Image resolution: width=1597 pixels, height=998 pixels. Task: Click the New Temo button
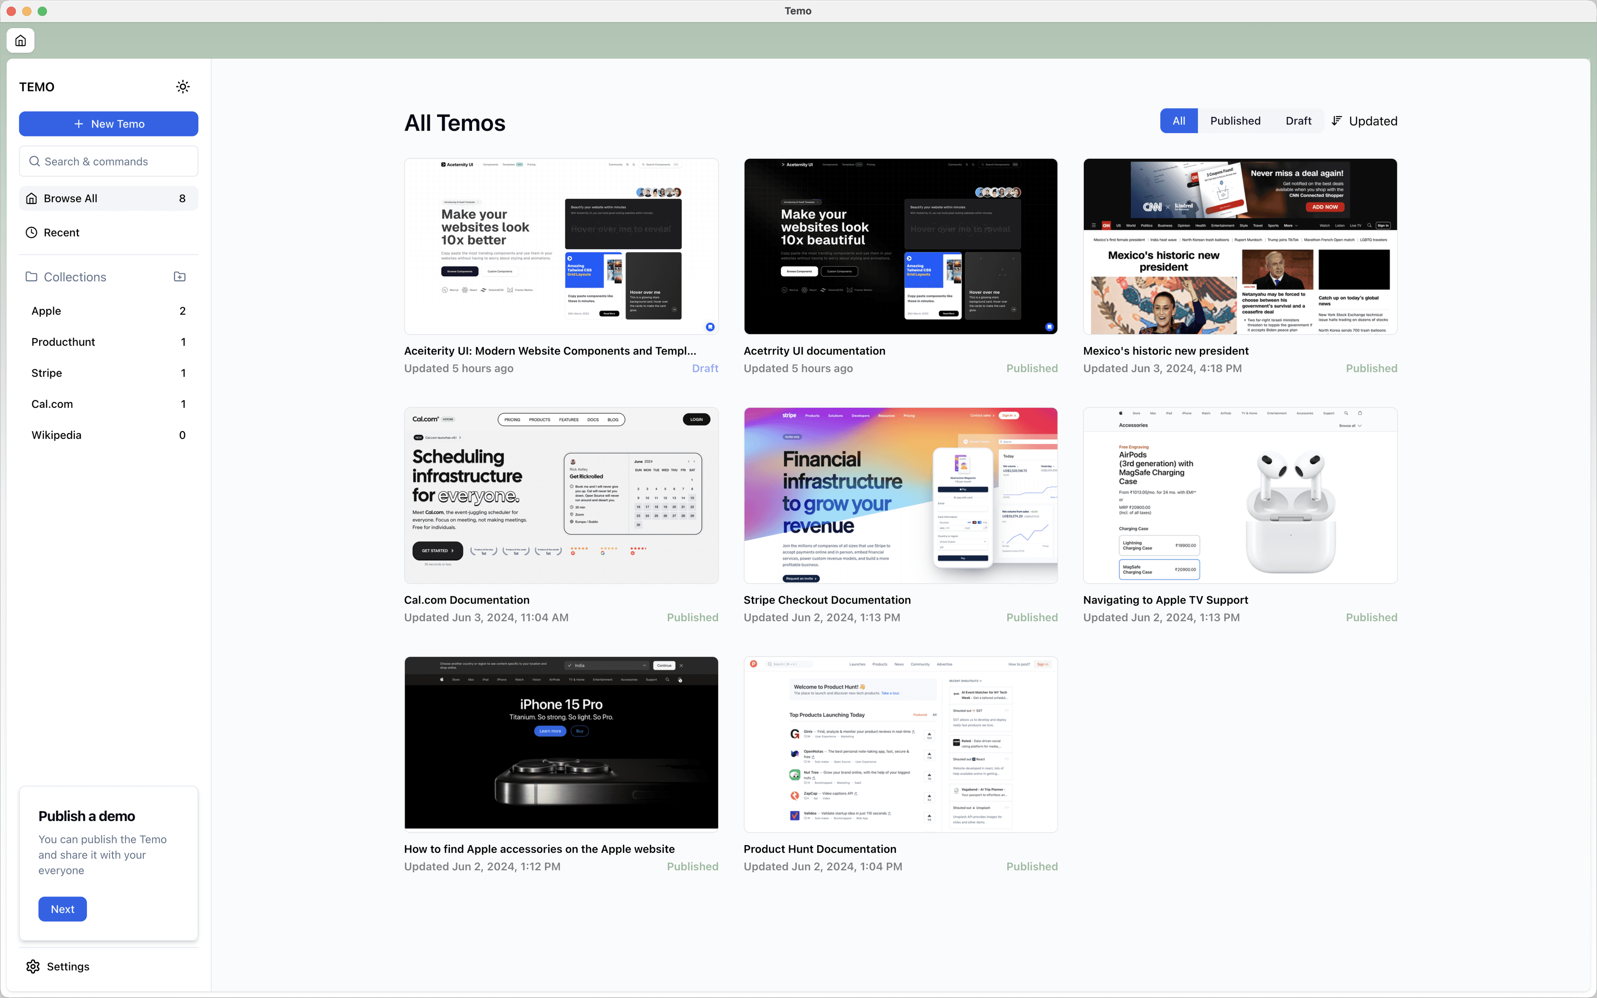pos(108,123)
